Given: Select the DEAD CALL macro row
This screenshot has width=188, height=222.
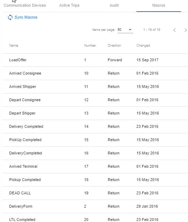Looking at the screenshot, I should pos(95,193).
